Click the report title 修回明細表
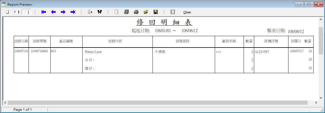Screen dimensions: 325x113 (x=164, y=22)
